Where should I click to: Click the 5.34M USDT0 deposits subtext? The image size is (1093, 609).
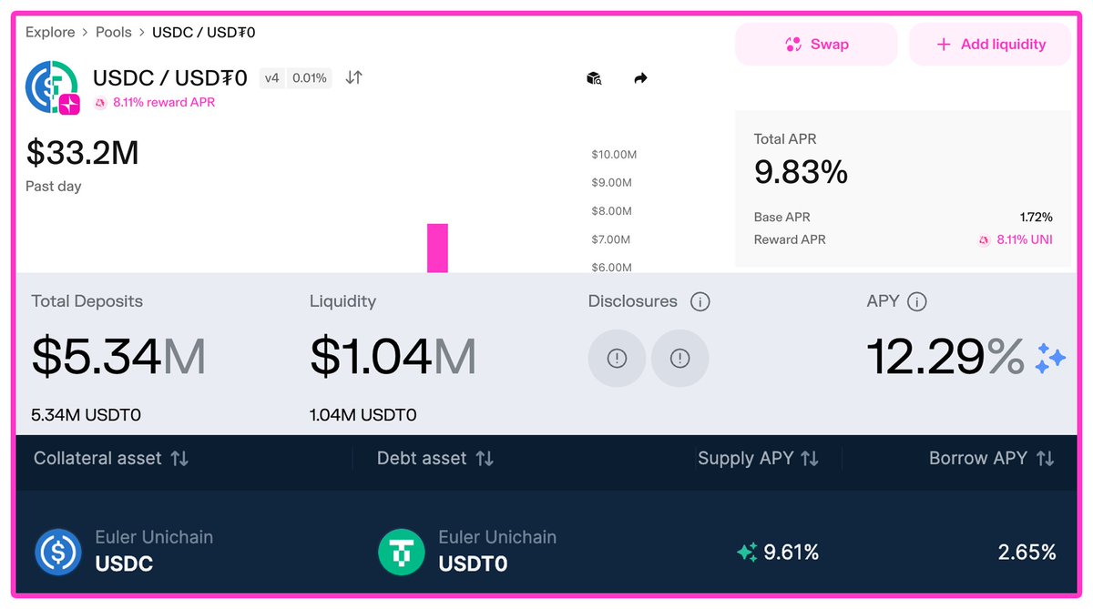(86, 416)
